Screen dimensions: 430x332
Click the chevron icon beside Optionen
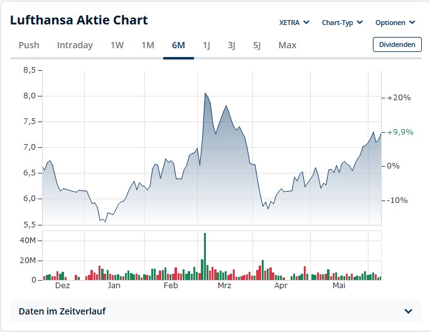pos(412,23)
